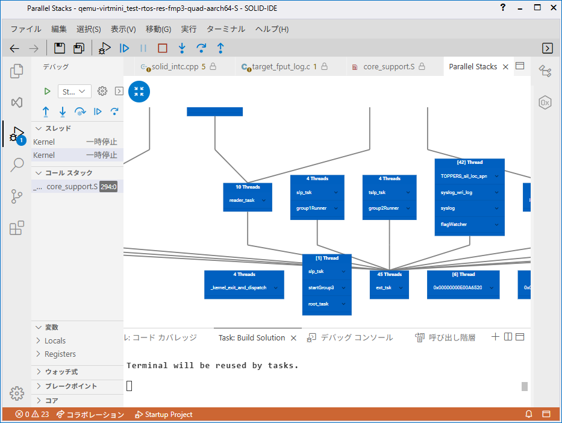Toggle the panel layout icon in status bar

pyautogui.click(x=546, y=415)
